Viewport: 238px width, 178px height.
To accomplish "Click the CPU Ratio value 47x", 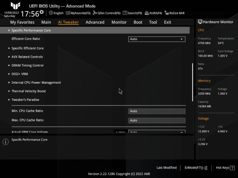I will (x=200, y=69).
